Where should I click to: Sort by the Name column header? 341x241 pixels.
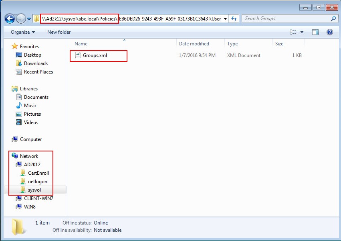[81, 43]
